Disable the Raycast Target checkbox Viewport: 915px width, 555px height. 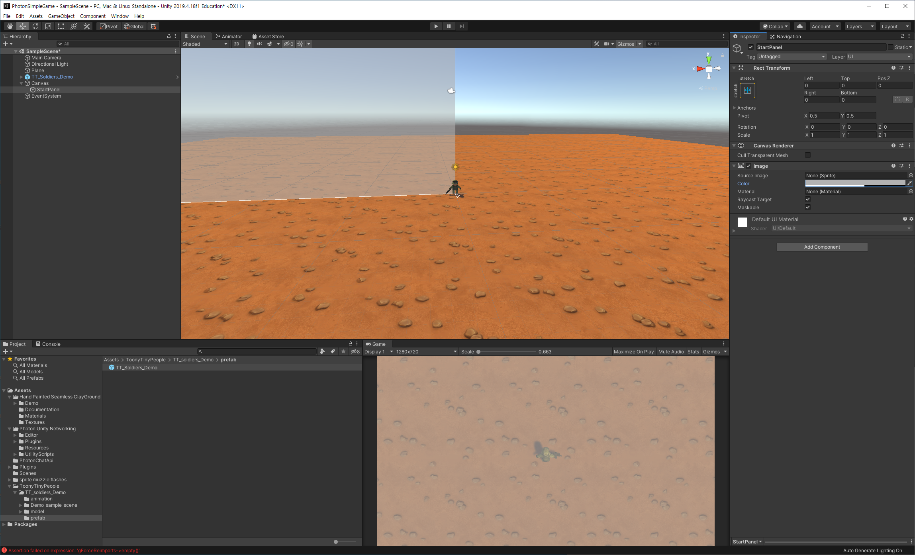[808, 199]
